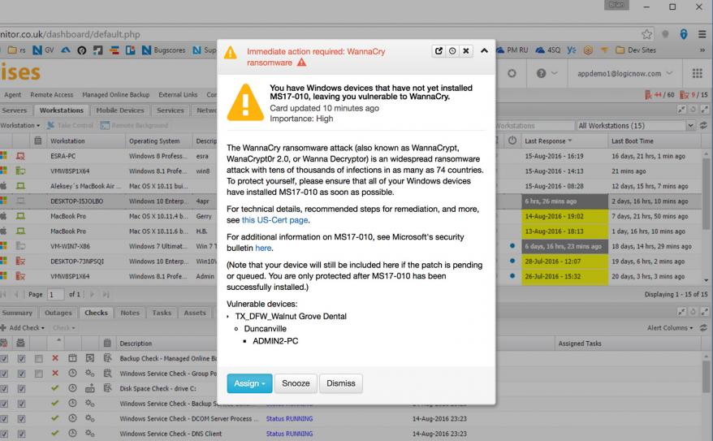
Task: Click the Snooze button
Action: [x=296, y=383]
